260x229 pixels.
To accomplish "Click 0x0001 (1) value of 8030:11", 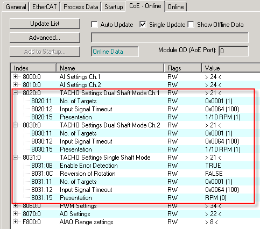I will tap(219, 133).
